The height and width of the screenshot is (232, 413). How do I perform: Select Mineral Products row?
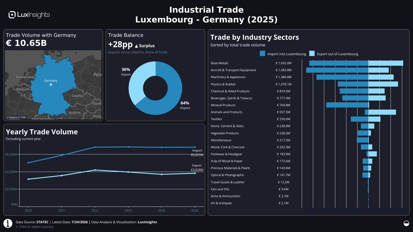tap(307, 105)
